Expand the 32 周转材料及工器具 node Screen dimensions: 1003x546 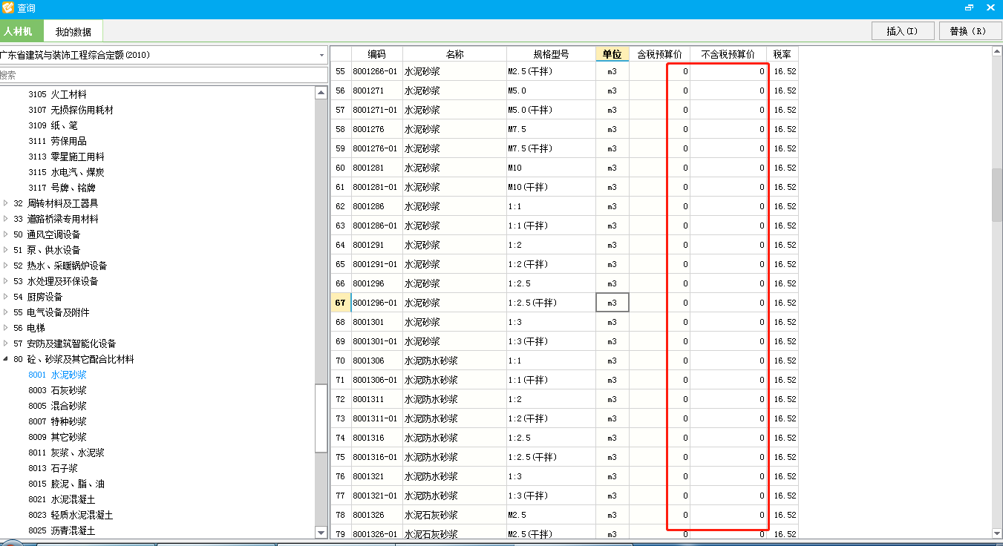coord(7,203)
